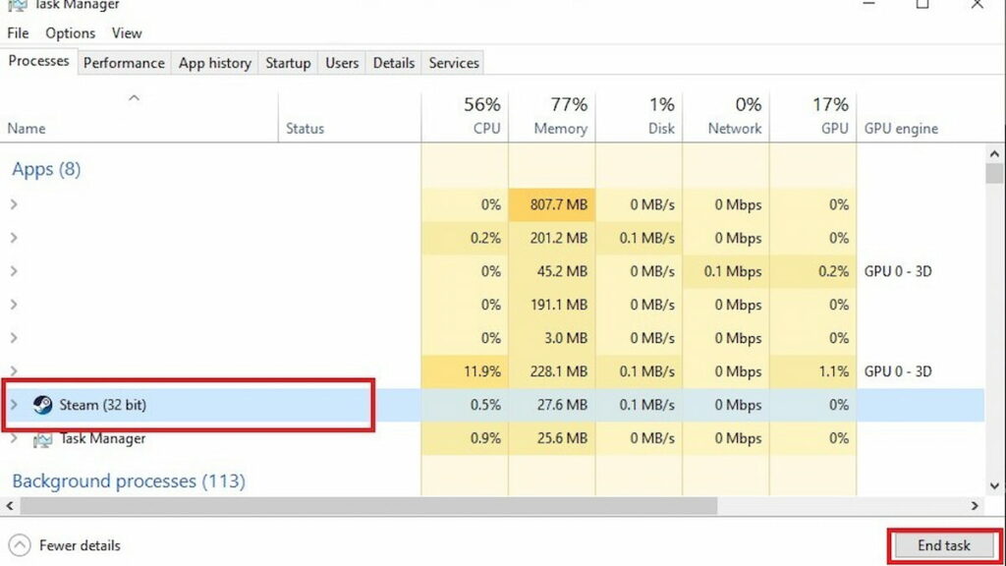Image resolution: width=1006 pixels, height=566 pixels.
Task: Open the Services tab
Action: 454,63
